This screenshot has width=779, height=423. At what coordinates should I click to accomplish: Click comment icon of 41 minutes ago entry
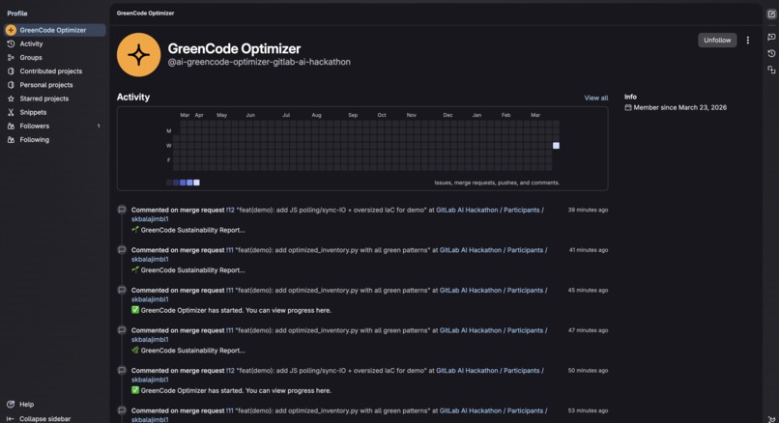point(122,250)
